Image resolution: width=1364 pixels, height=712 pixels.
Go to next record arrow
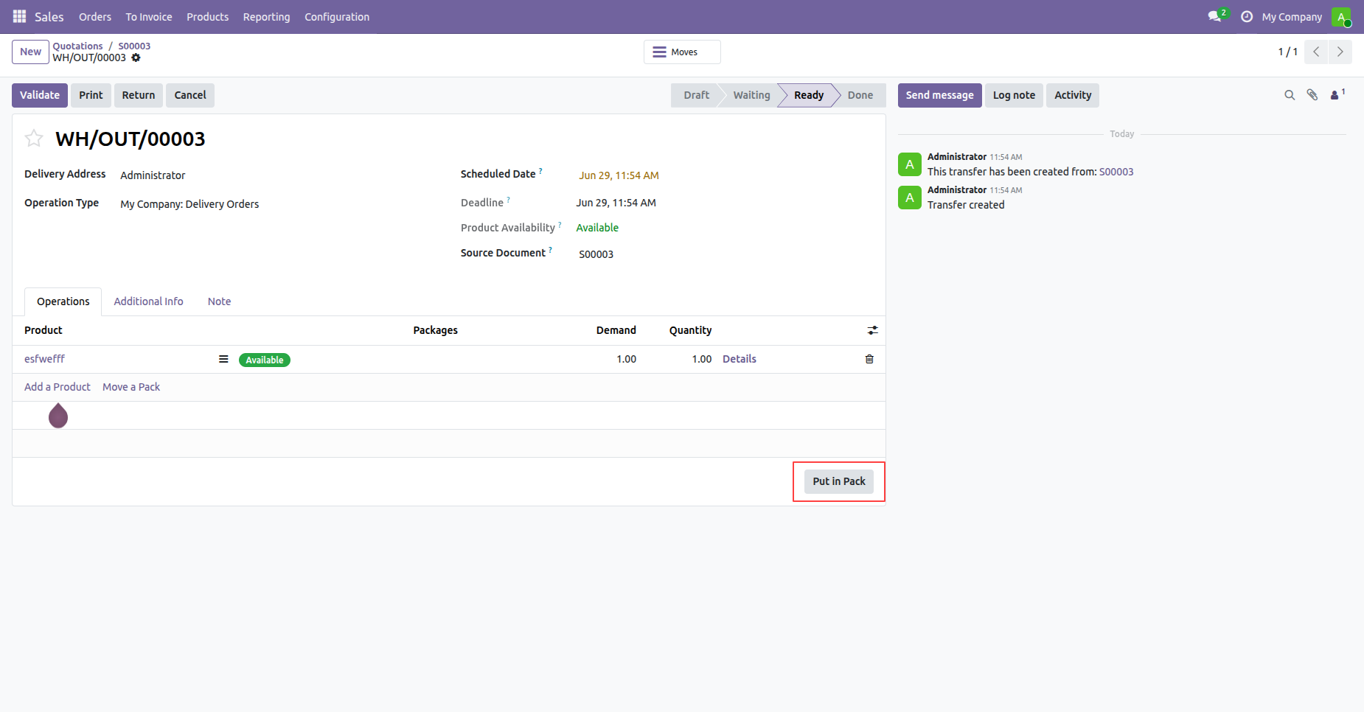coord(1340,52)
